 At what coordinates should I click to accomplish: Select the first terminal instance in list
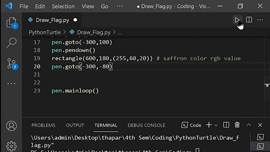[260, 137]
